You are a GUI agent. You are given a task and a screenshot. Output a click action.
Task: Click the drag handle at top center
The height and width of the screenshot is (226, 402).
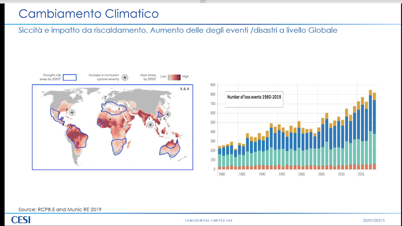tap(201, 2)
